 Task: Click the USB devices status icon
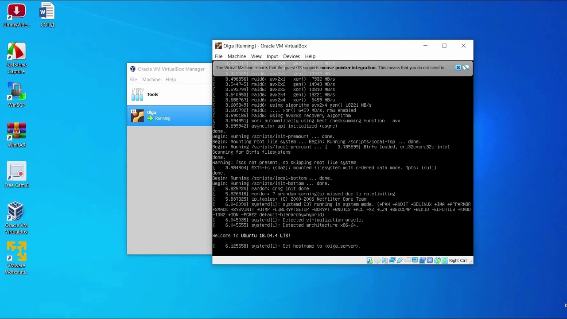point(400,261)
